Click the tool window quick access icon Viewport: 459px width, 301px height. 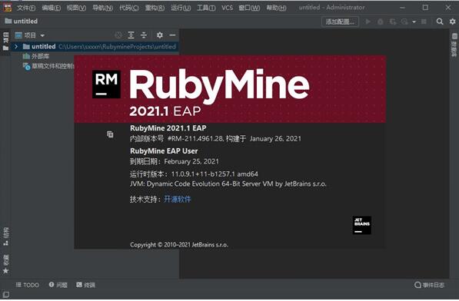click(5, 295)
